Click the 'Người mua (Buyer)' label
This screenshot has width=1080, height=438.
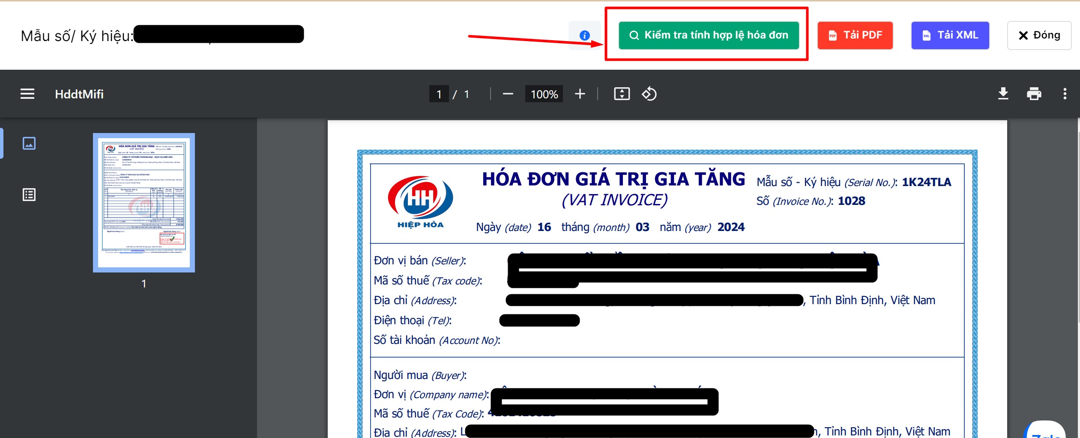click(x=420, y=375)
